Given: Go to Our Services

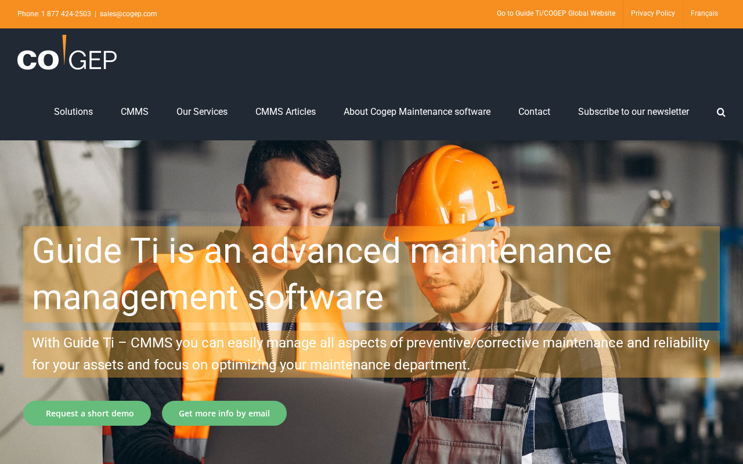Looking at the screenshot, I should 202,112.
